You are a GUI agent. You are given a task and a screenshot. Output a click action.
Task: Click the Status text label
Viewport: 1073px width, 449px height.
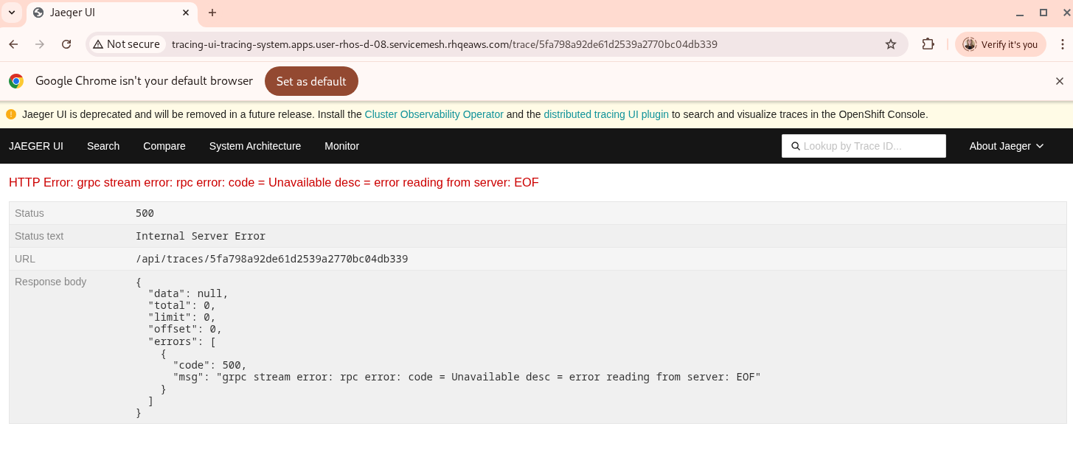[39, 236]
